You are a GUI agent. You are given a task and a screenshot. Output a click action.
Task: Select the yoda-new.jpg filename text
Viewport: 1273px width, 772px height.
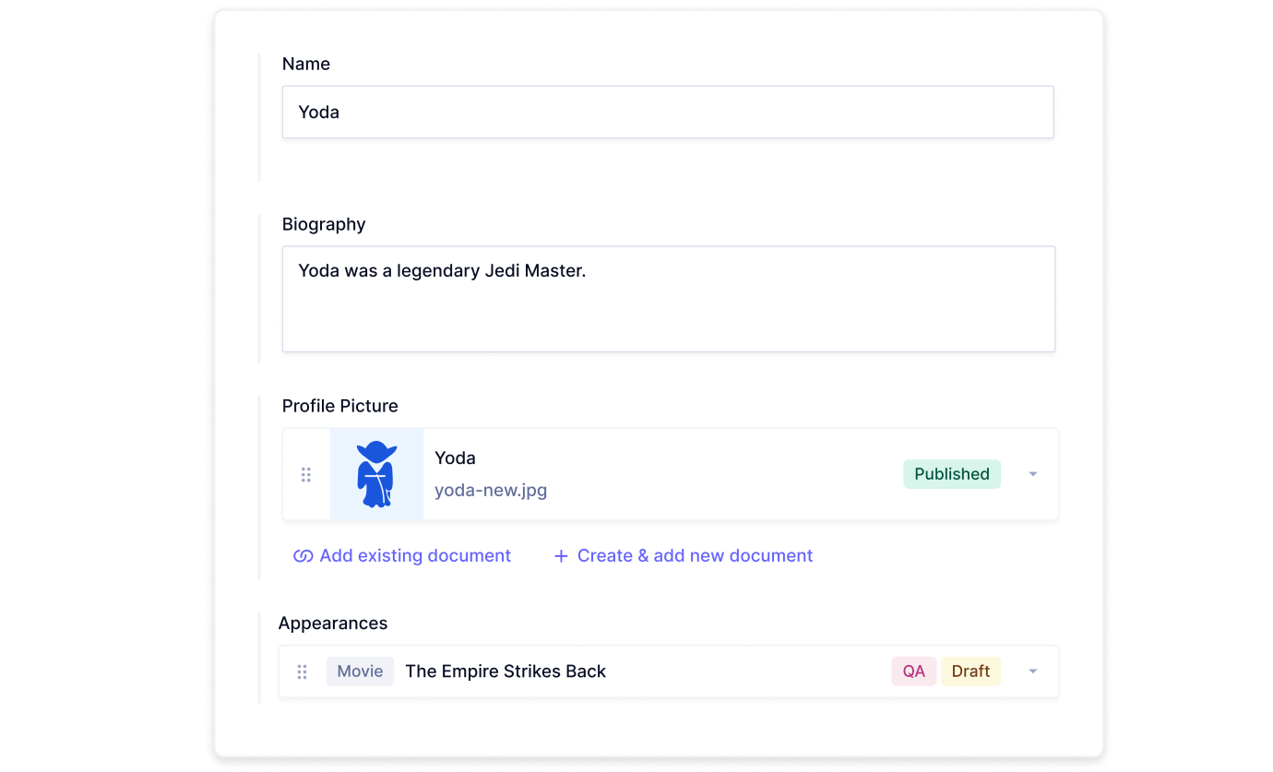491,490
